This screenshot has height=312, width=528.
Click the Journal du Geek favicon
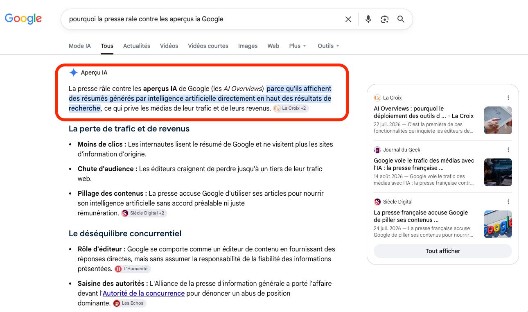click(x=377, y=150)
